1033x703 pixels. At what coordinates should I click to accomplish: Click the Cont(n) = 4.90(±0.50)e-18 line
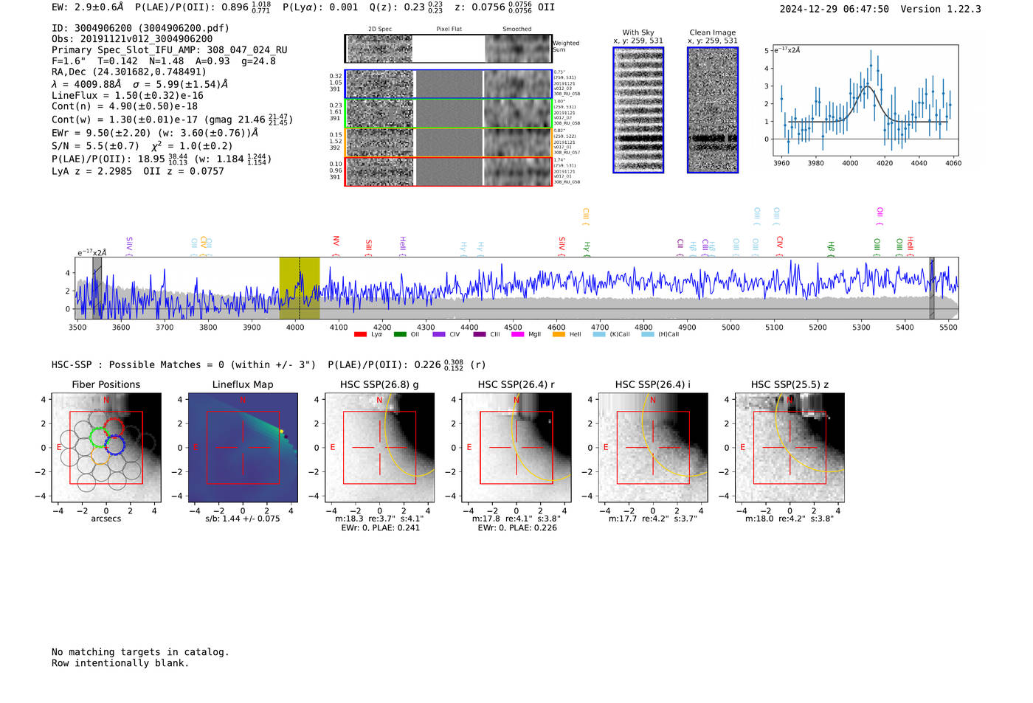coord(125,106)
